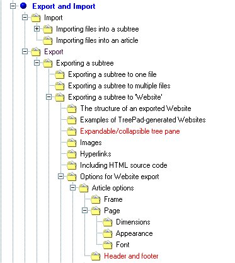Viewport: 235px width, 263px height.
Task: Click the folder icon beside Frame
Action: (96, 199)
